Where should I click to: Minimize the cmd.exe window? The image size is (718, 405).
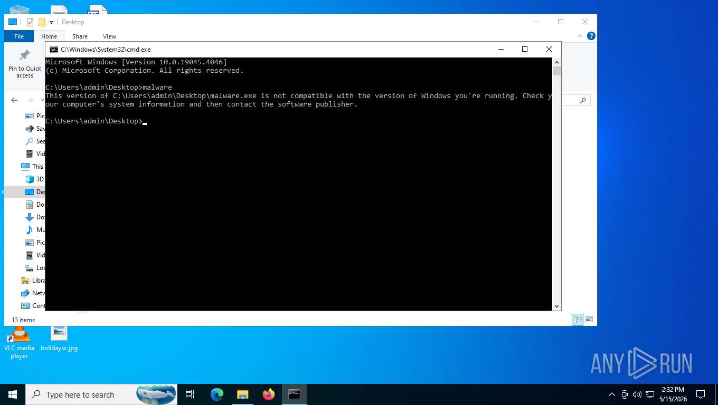500,49
